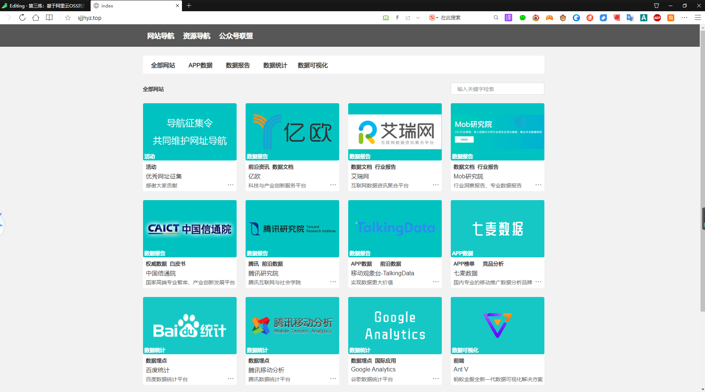Screen dimensions: 705x392
Task: Open the 腾讯研究院 thumbnail
Action: point(292,229)
